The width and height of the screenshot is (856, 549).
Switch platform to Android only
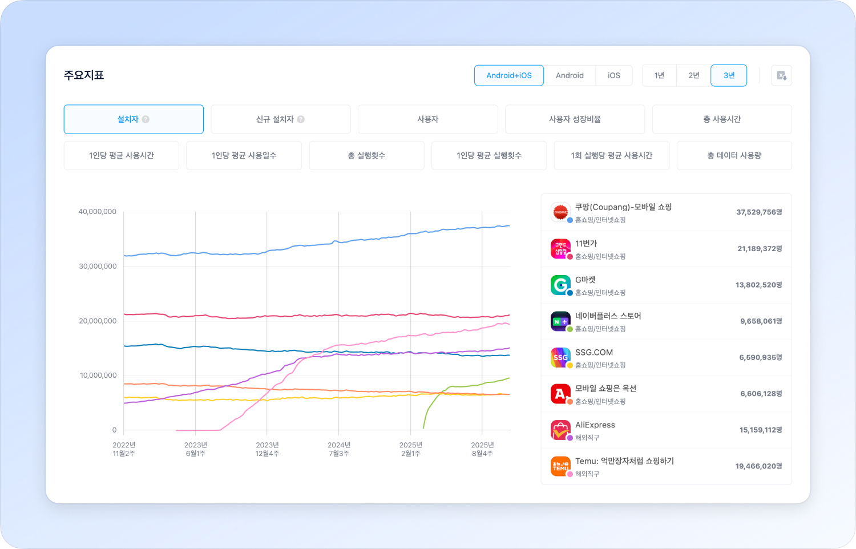(570, 75)
